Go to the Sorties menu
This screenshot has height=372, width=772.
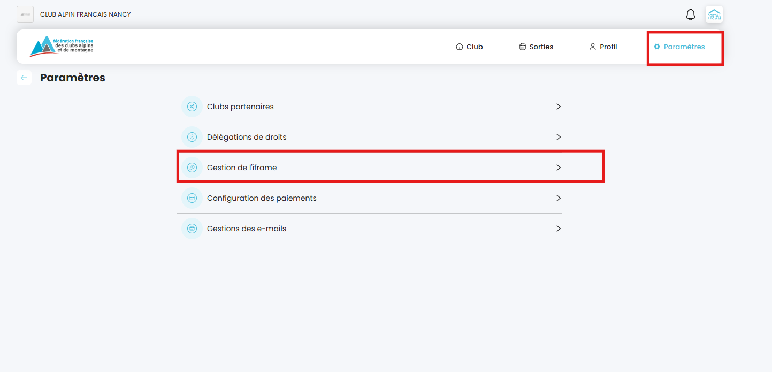pos(536,47)
